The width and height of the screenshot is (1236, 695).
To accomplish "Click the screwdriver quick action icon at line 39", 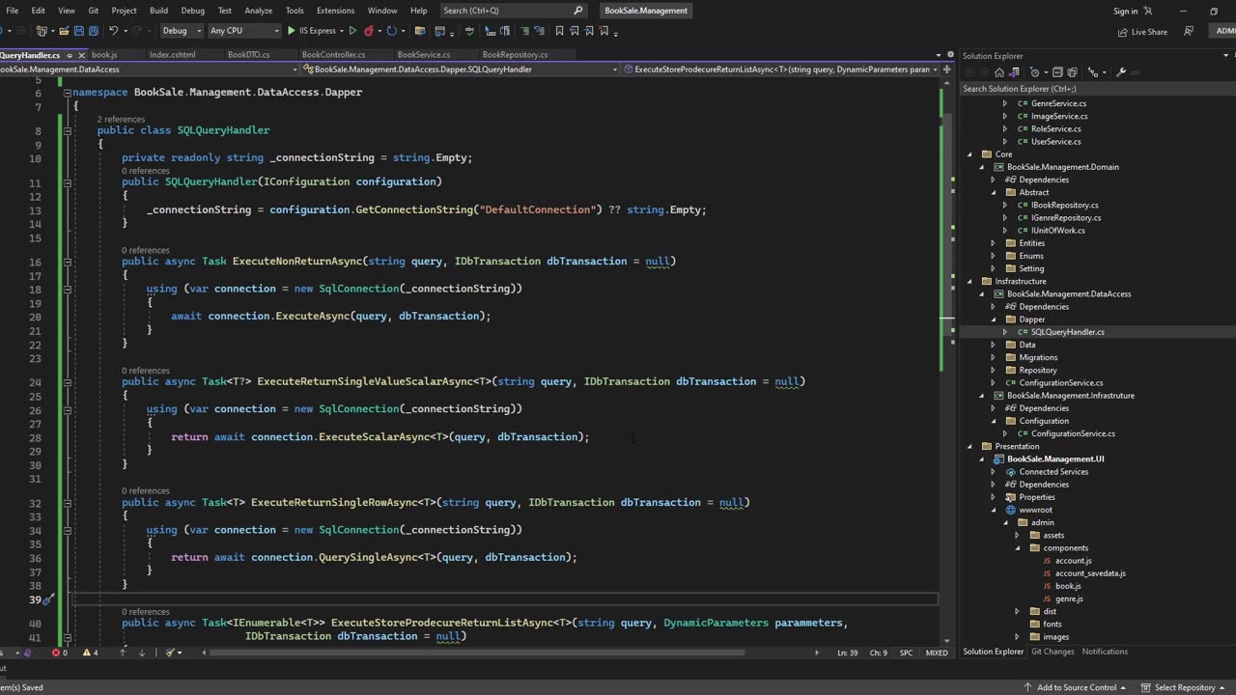I will 47,599.
